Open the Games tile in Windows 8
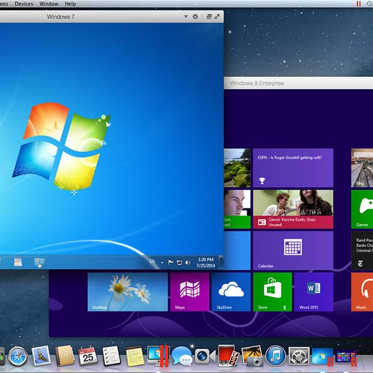Screen dimensions: 373x373 click(x=362, y=209)
